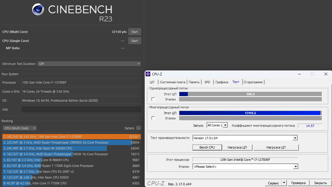
Task: Open the SPD tab
Action: tap(207, 82)
